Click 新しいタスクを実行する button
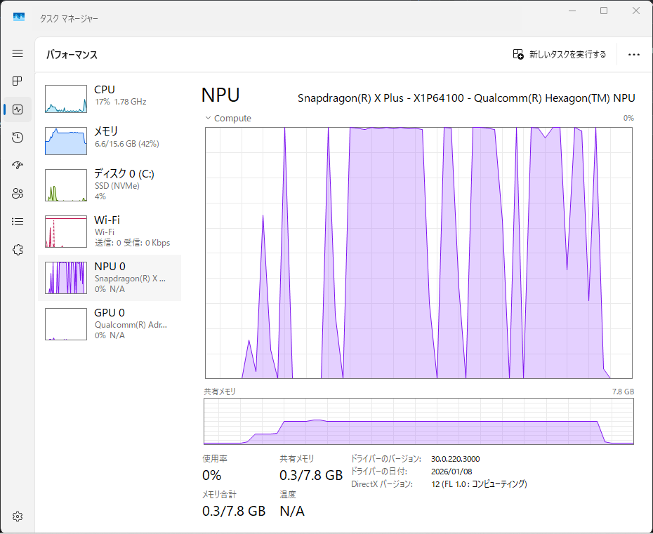This screenshot has height=534, width=653. [x=560, y=54]
